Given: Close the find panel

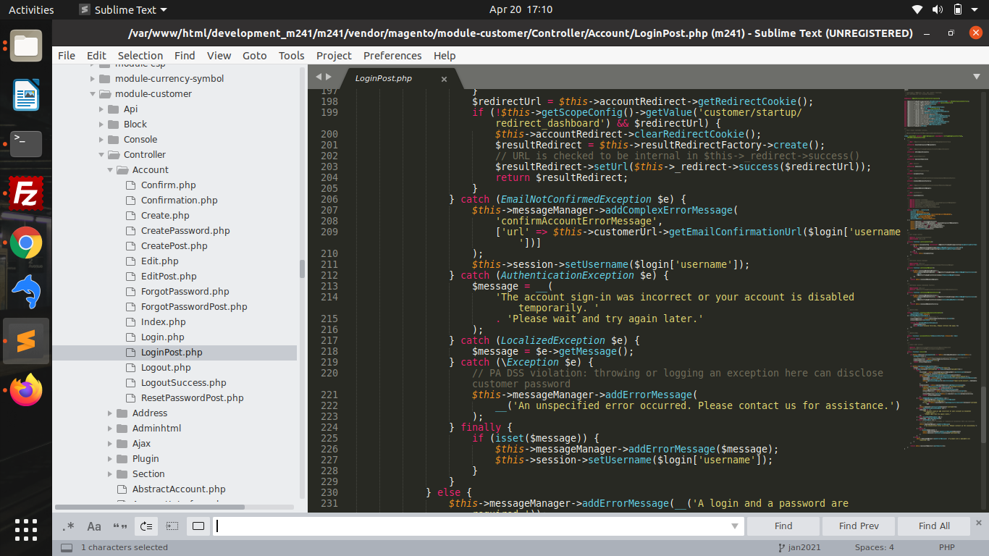Looking at the screenshot, I should (x=979, y=522).
